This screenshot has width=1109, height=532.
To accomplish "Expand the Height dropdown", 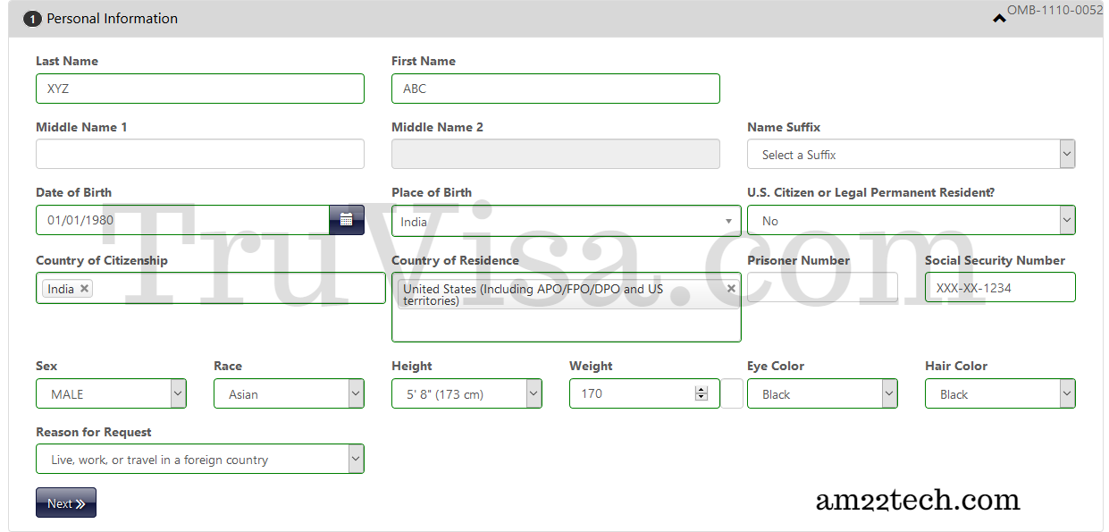I will pyautogui.click(x=466, y=394).
